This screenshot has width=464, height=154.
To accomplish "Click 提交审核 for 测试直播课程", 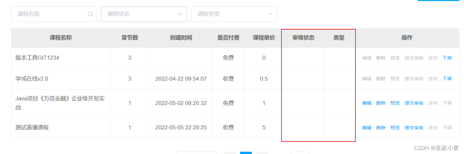I will coord(414,128).
